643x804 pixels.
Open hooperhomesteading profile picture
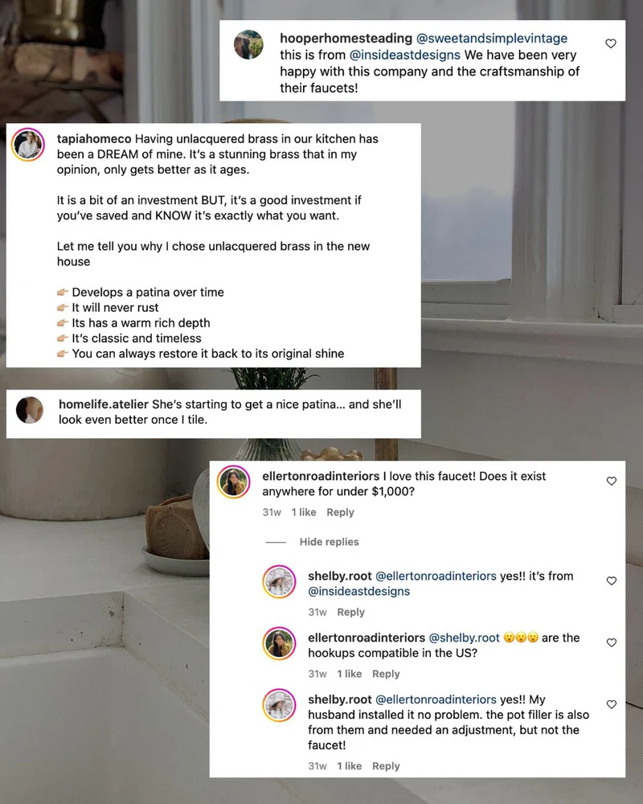248,44
